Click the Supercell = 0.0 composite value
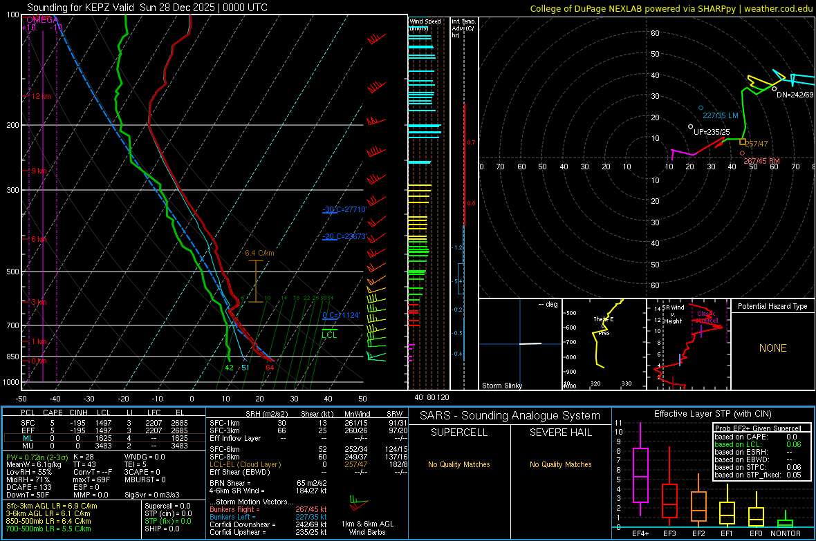This screenshot has height=541, width=816. tap(167, 506)
